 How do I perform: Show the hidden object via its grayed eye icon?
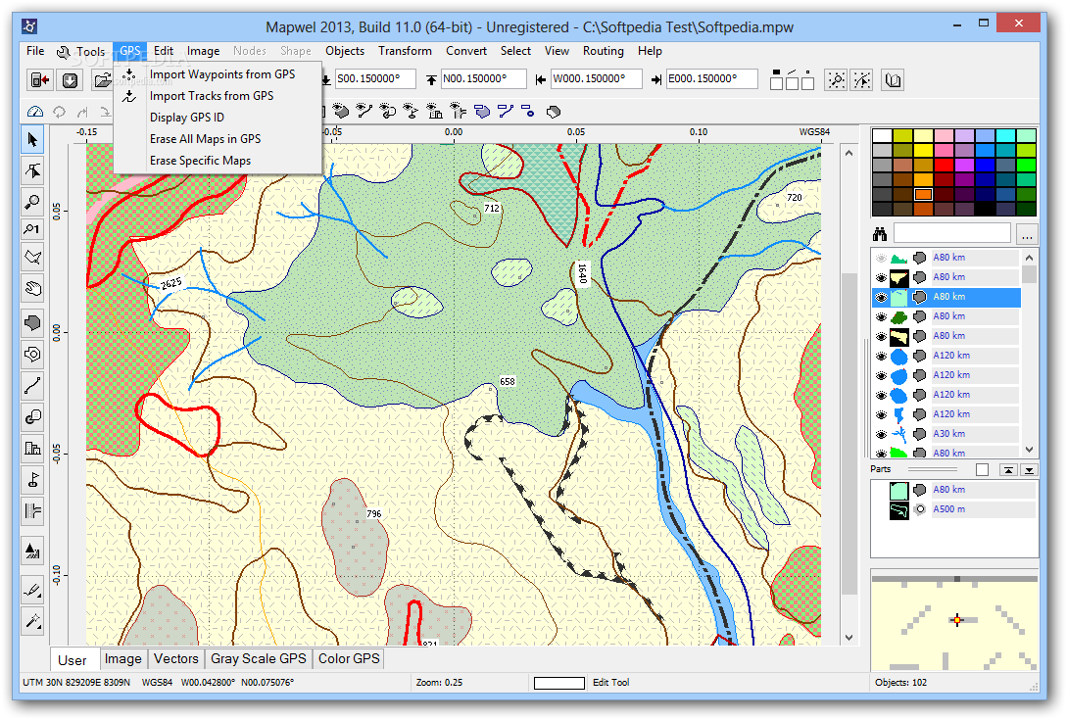point(881,258)
